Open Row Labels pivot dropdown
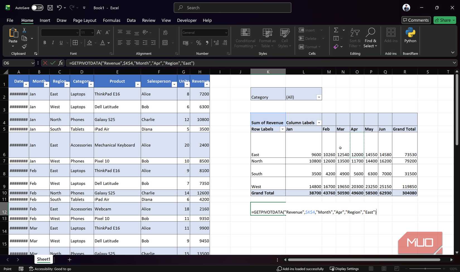This screenshot has height=272, width=460. 282,129
